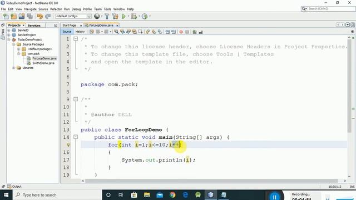Viewport: 356px width, 200px height.
Task: Open Google Chrome from the taskbar
Action: pos(172,195)
